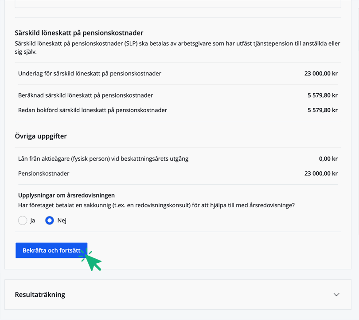Click Redan bokförd särskild löneskatt row label
This screenshot has height=320, width=359.
pos(93,110)
